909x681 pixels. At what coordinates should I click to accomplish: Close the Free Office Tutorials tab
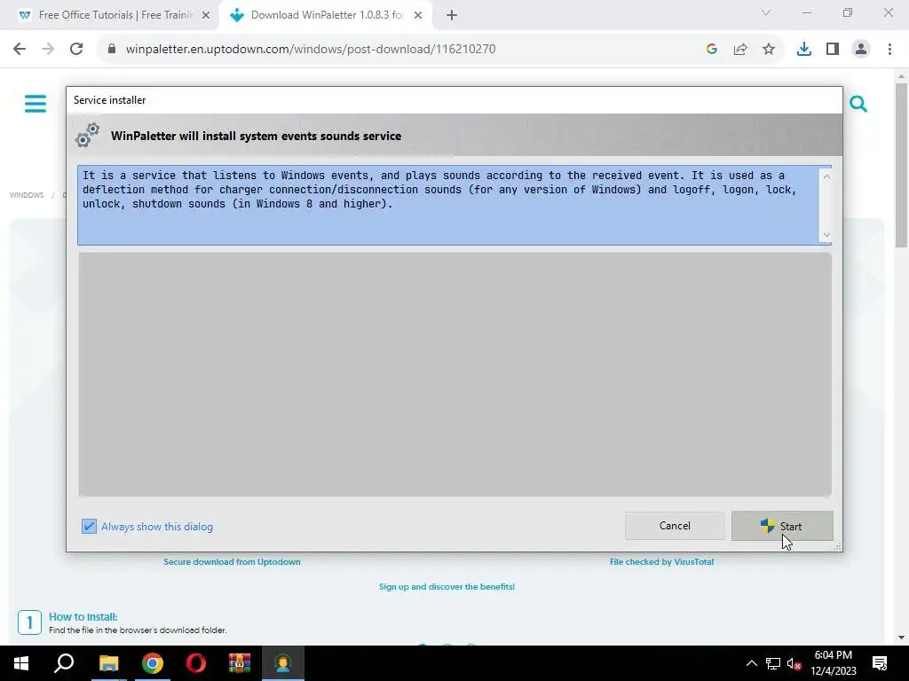tap(206, 15)
